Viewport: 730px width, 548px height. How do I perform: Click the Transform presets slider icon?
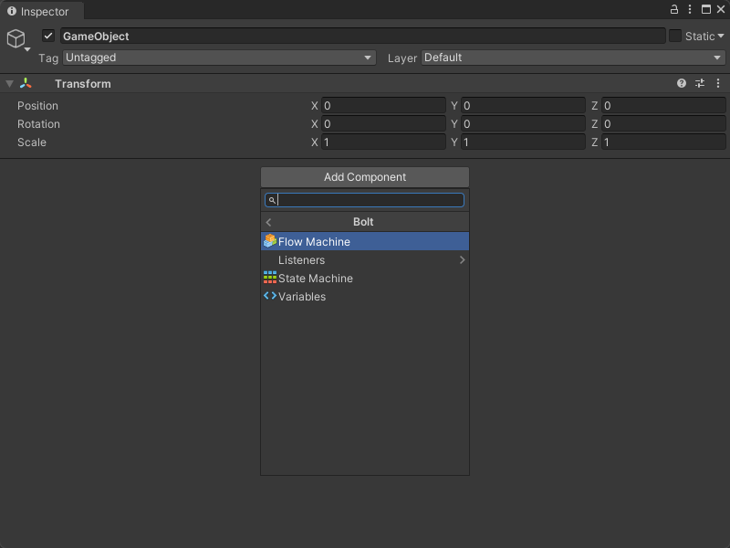(700, 83)
